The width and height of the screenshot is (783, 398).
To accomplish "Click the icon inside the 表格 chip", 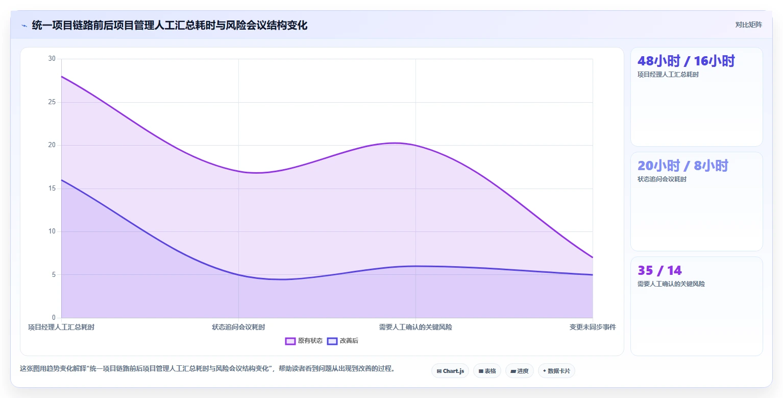I will coord(481,371).
